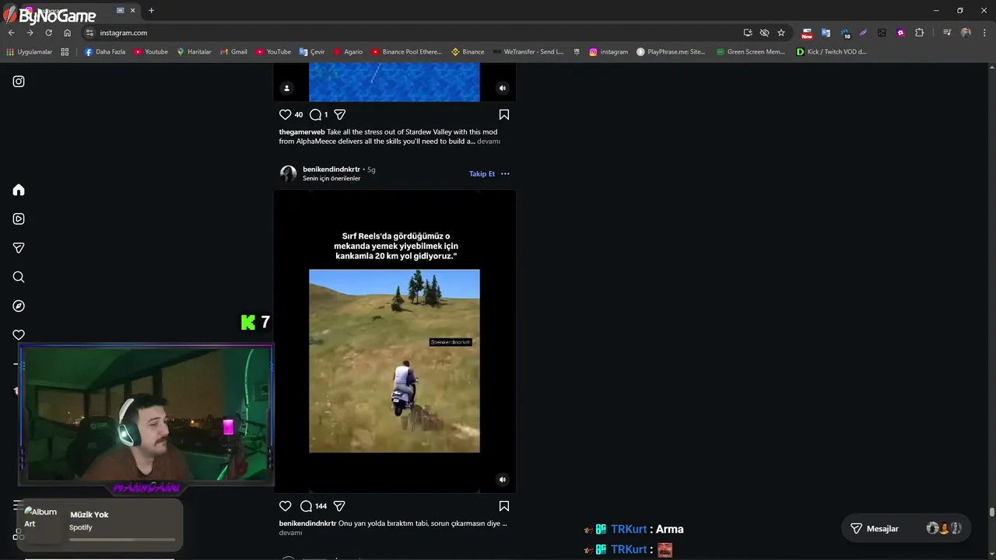Open the Chrome profile avatar
Screen dimensions: 996x560
click(966, 33)
